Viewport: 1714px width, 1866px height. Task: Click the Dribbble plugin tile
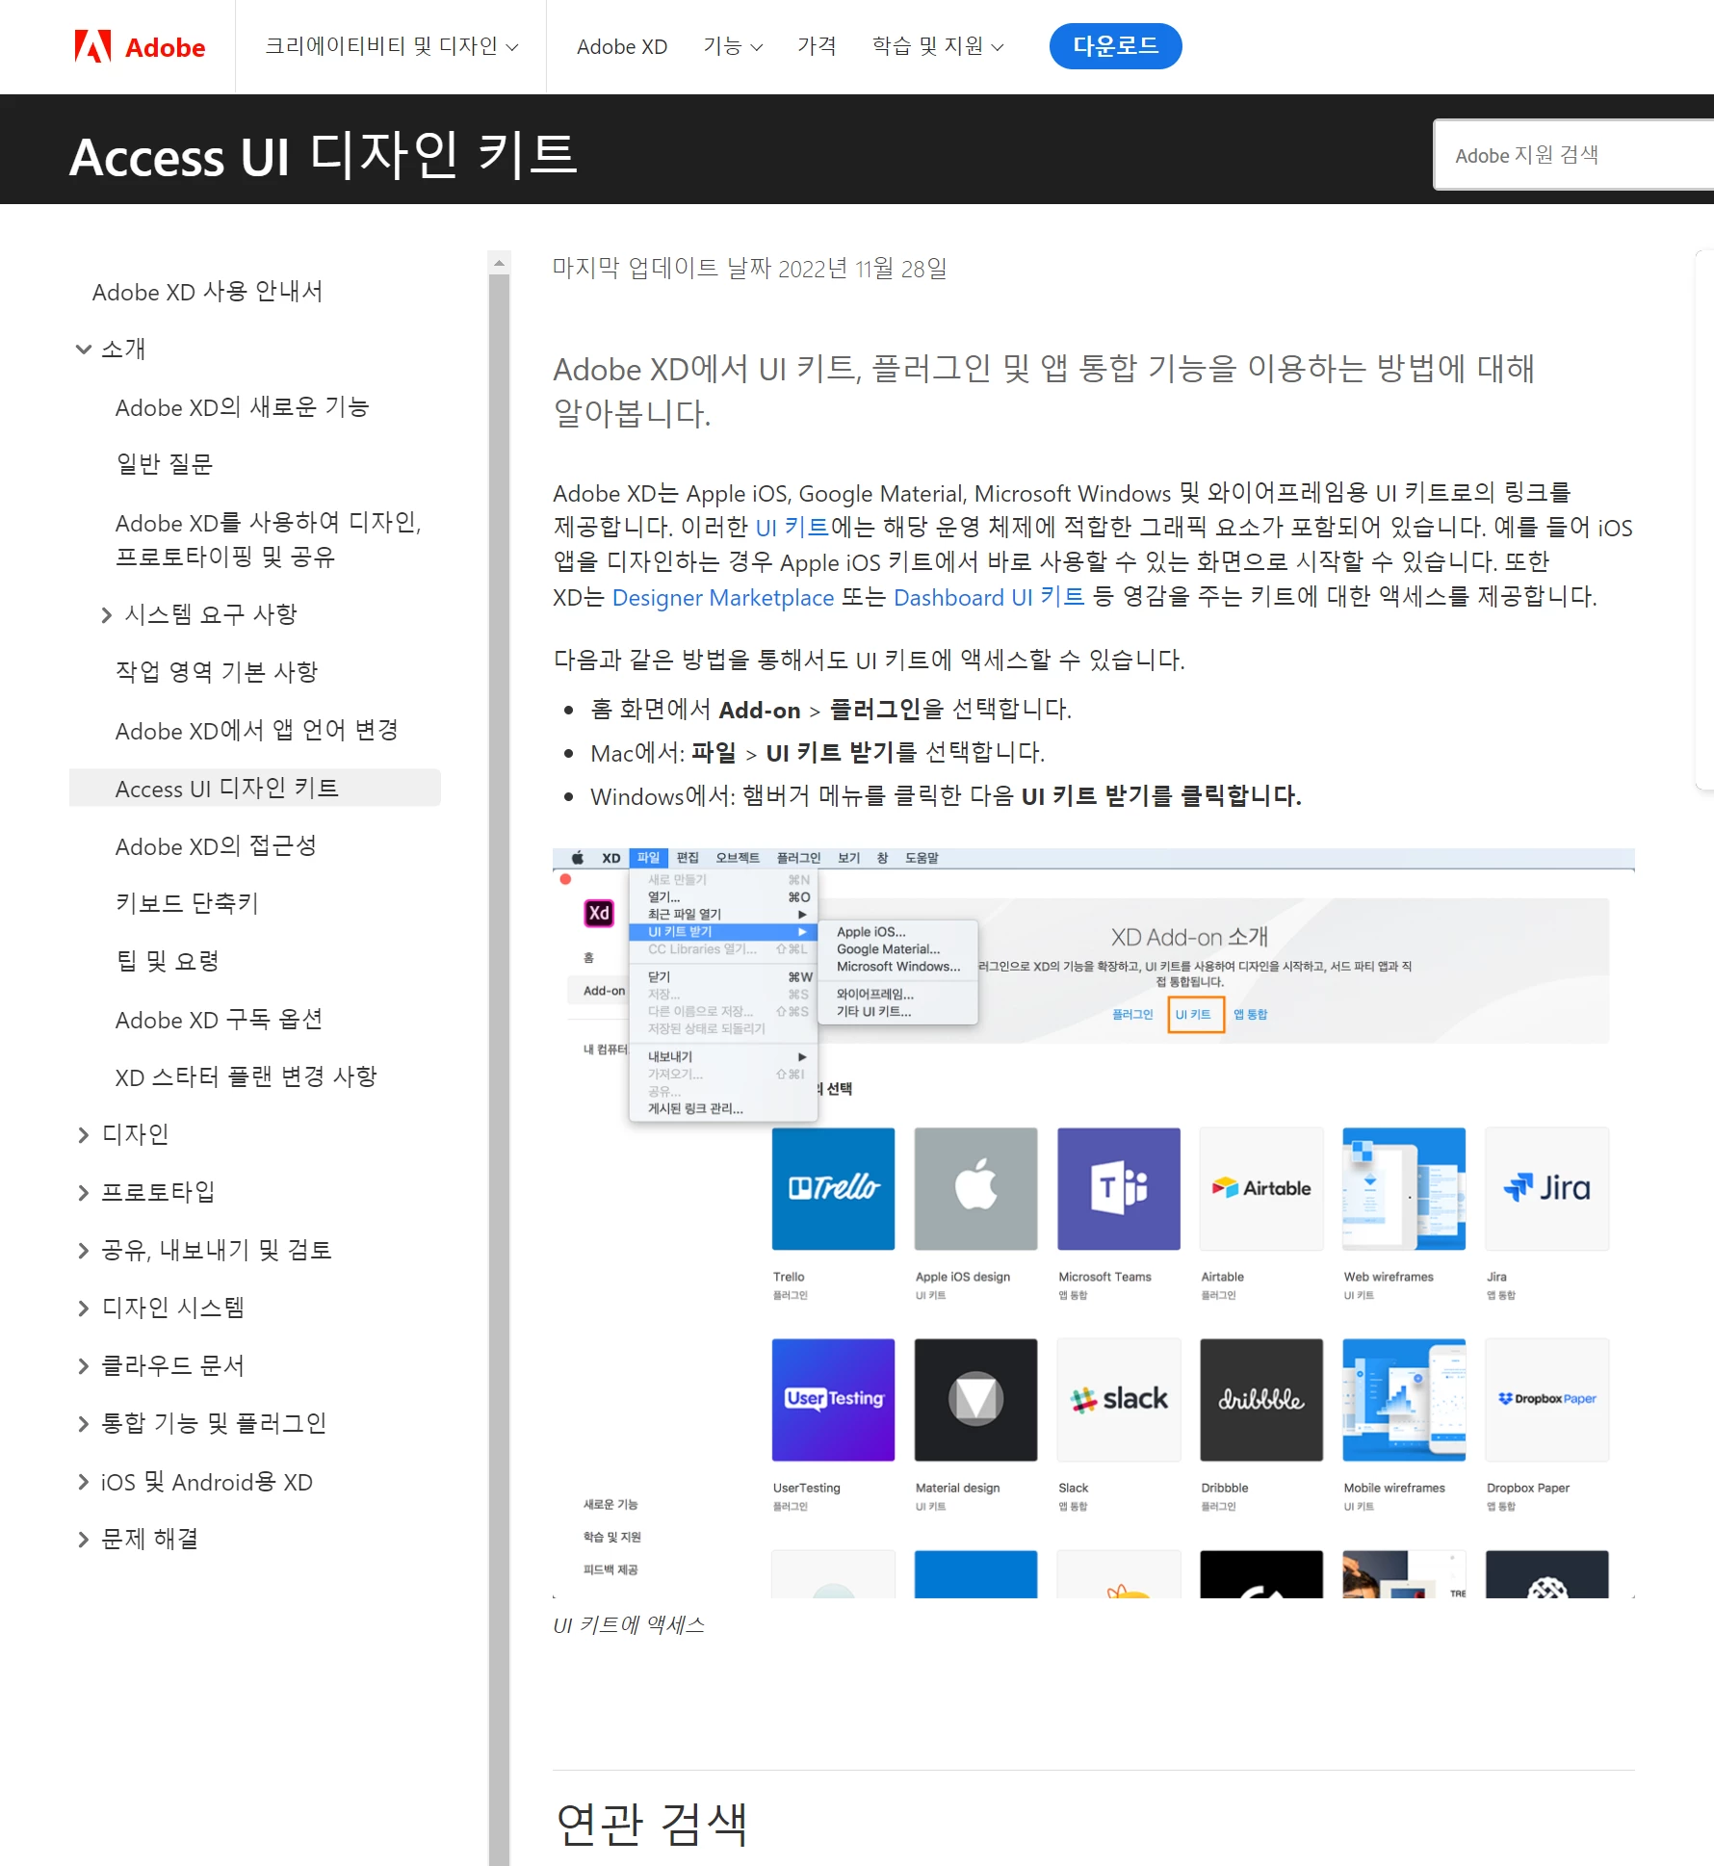tap(1260, 1399)
